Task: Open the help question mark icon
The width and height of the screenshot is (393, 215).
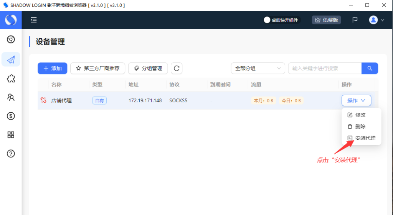Action: pos(11,154)
